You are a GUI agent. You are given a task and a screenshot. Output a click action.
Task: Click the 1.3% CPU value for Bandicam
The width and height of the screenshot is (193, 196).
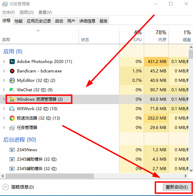(137, 71)
